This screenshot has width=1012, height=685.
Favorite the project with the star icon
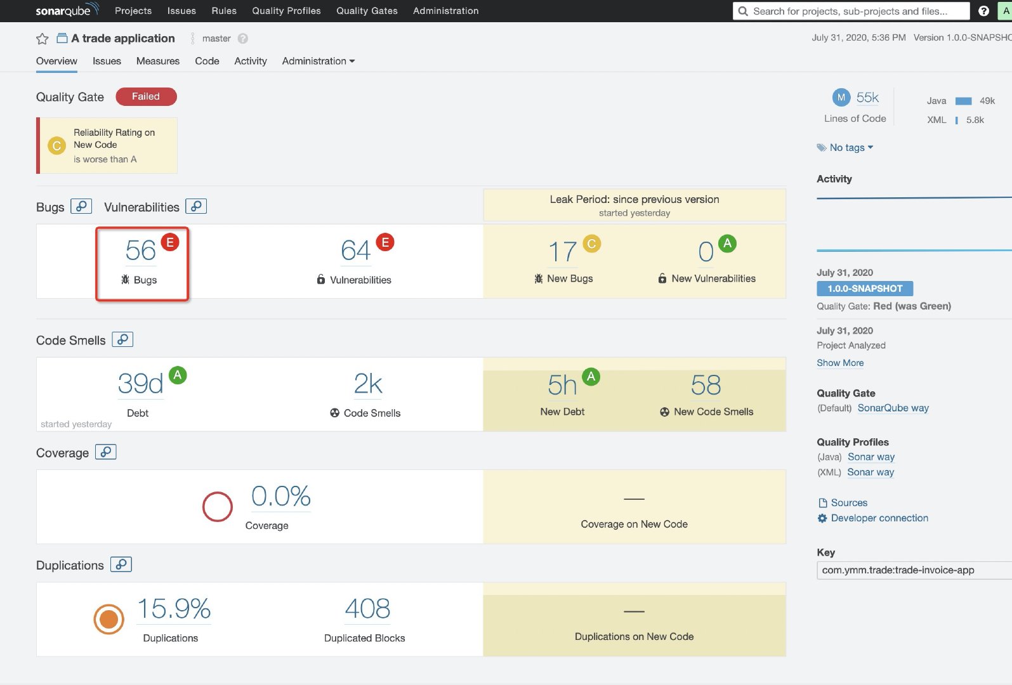[x=43, y=39]
